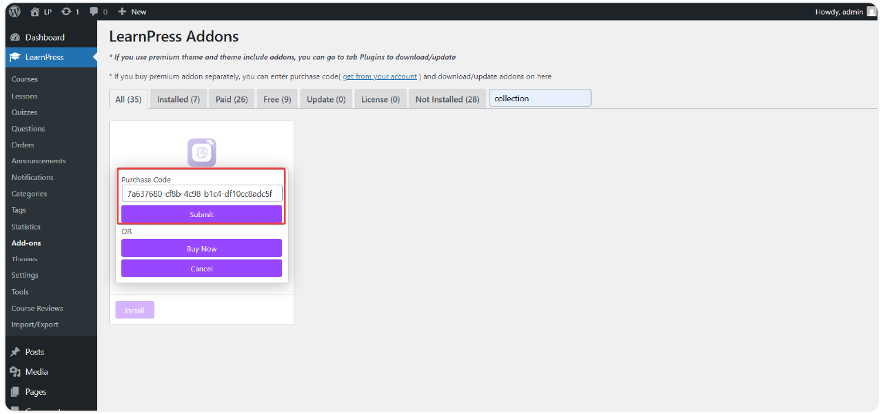Switch to the License (0) tab

click(380, 99)
